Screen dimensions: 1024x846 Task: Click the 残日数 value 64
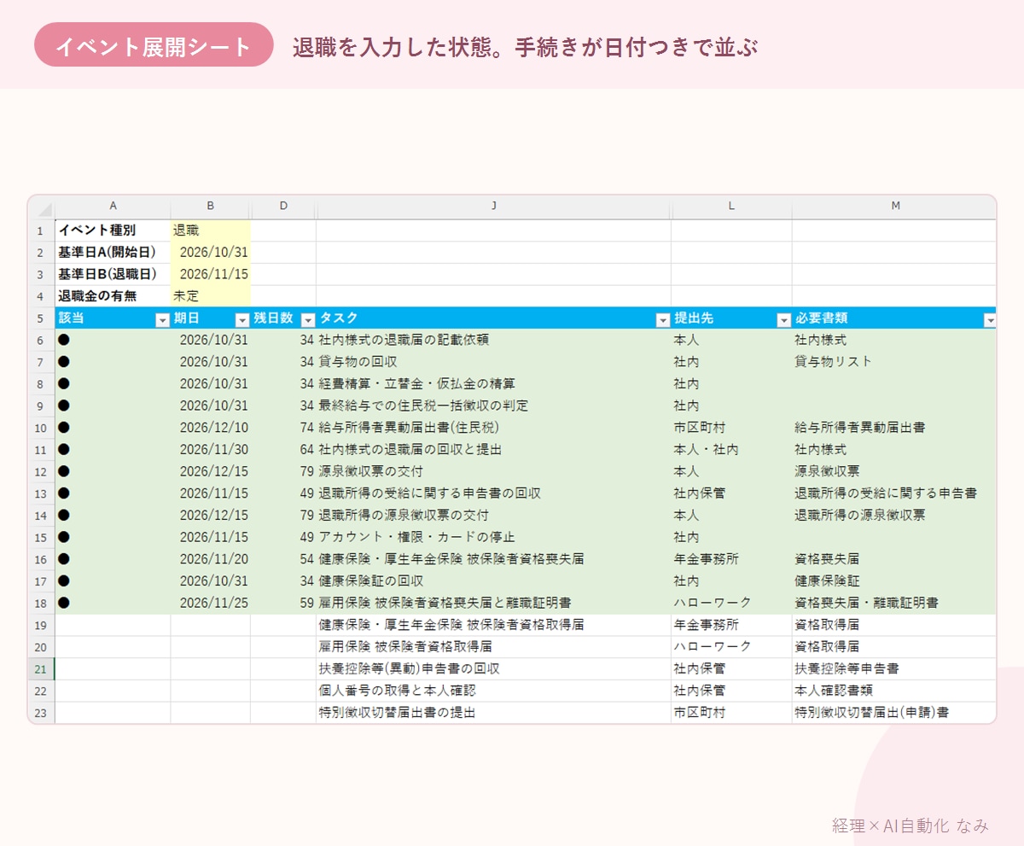coord(307,449)
